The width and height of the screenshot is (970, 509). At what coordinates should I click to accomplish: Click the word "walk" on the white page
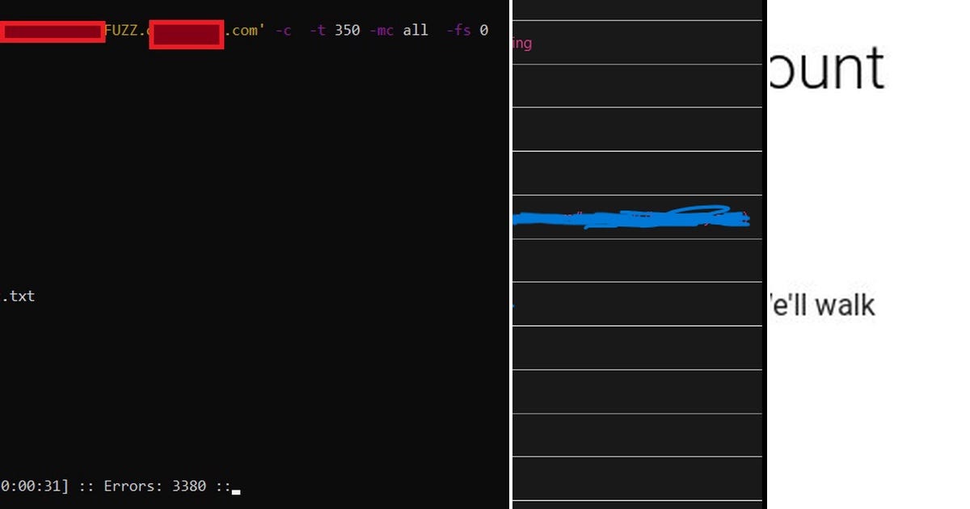(x=845, y=305)
